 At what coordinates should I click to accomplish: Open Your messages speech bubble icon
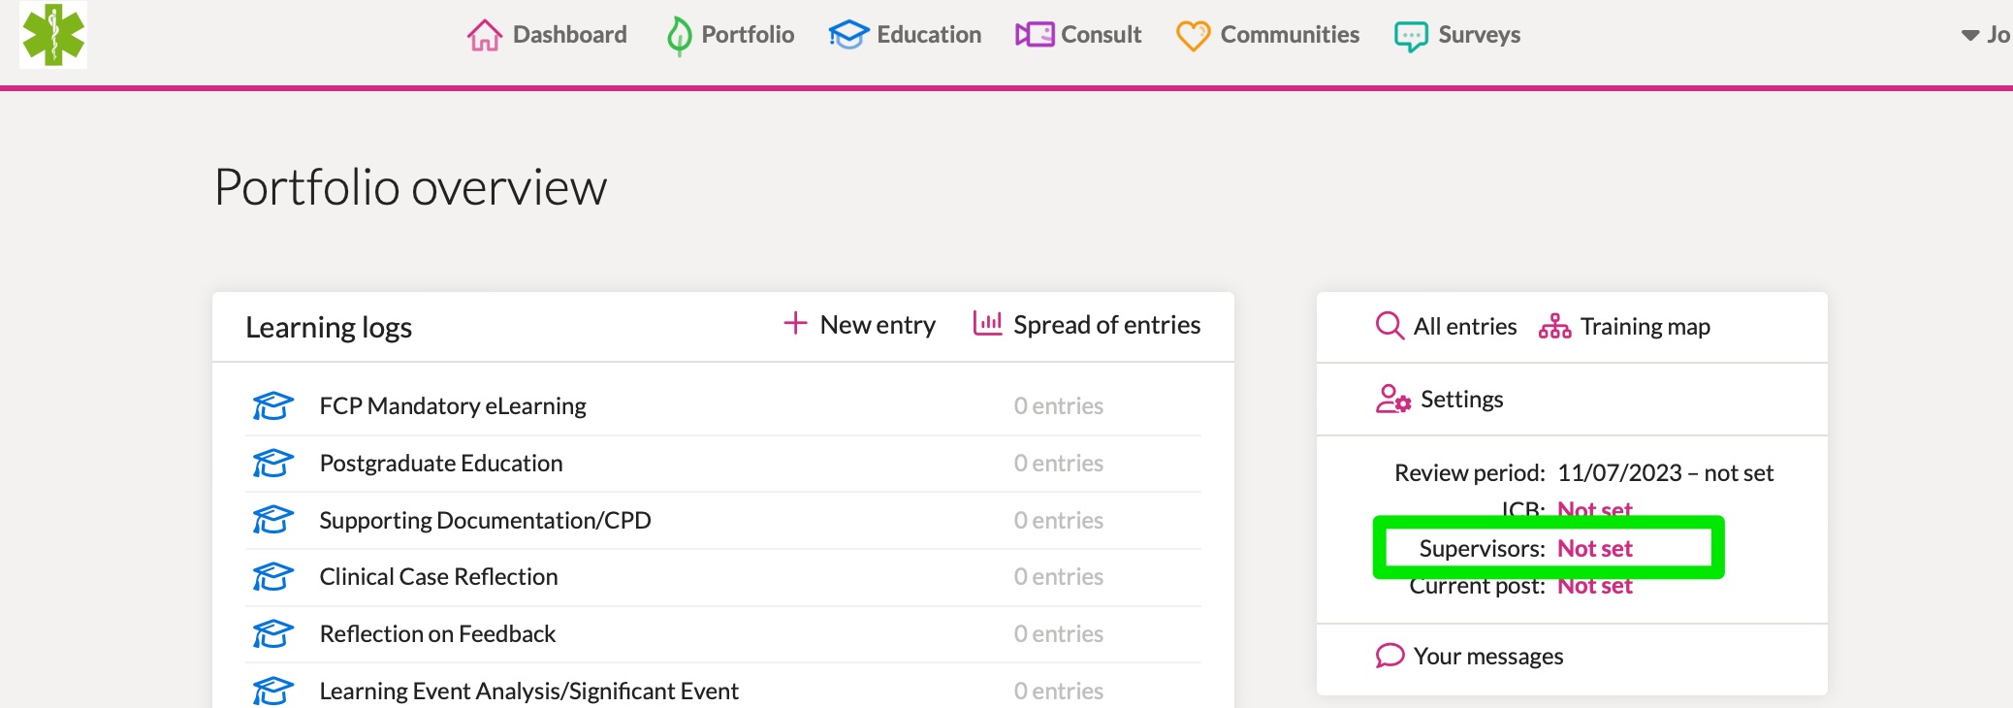1390,656
